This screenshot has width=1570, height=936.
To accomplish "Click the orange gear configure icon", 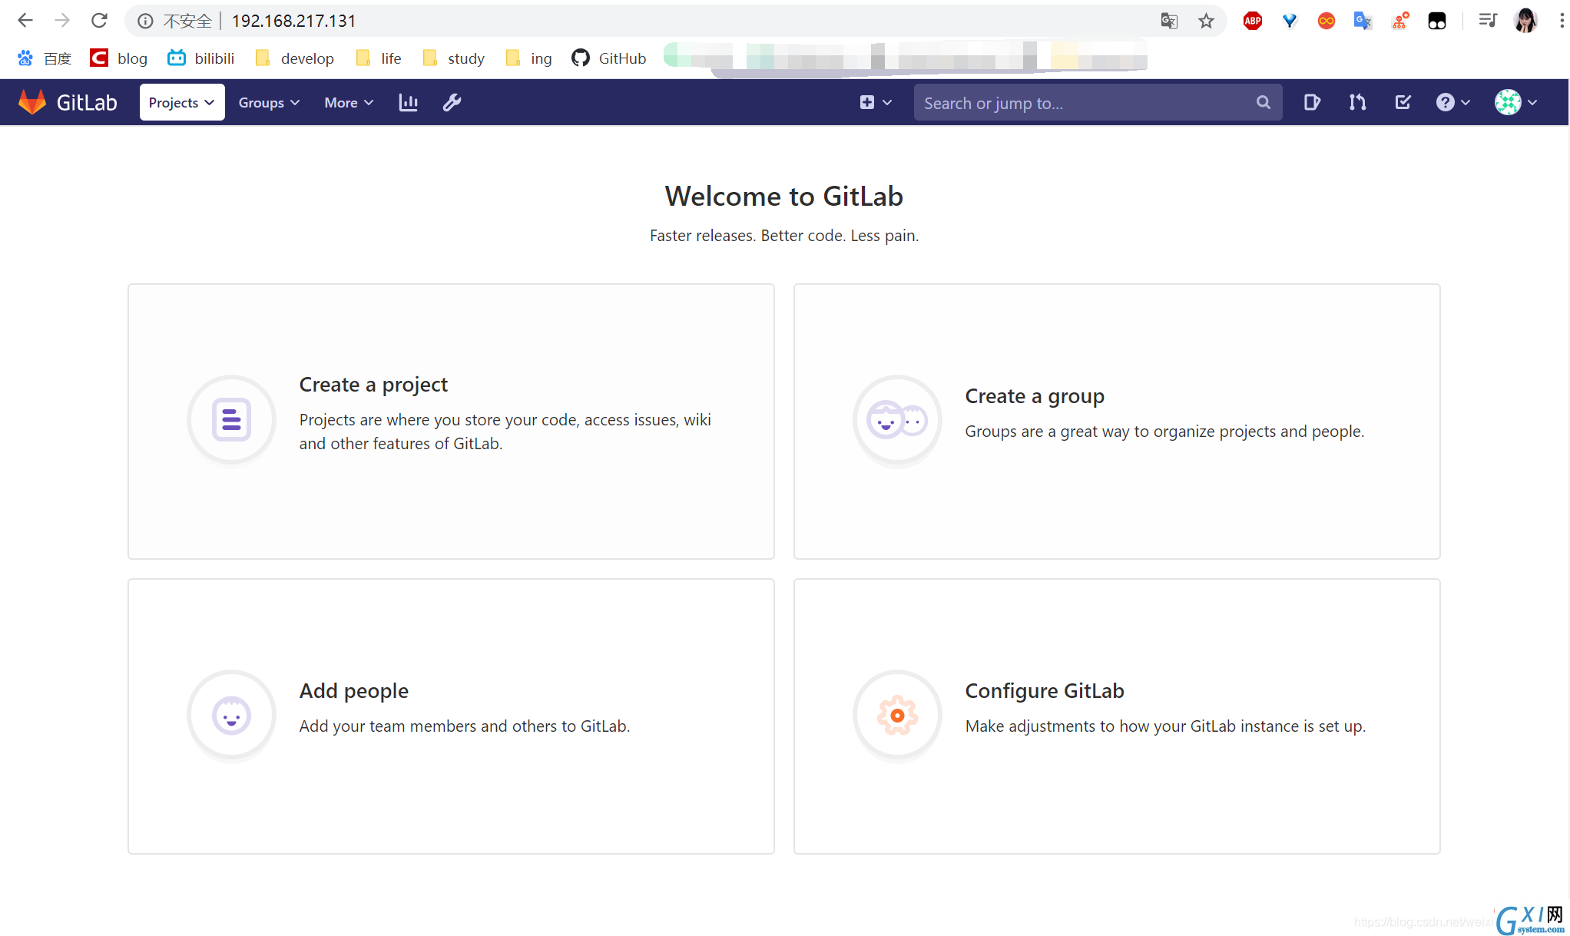I will [897, 716].
